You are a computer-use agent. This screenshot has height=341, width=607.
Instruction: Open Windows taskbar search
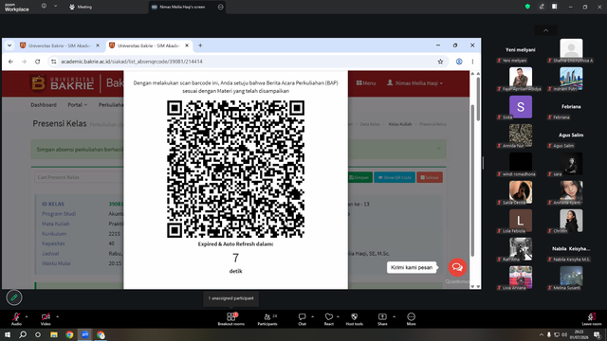point(23,334)
